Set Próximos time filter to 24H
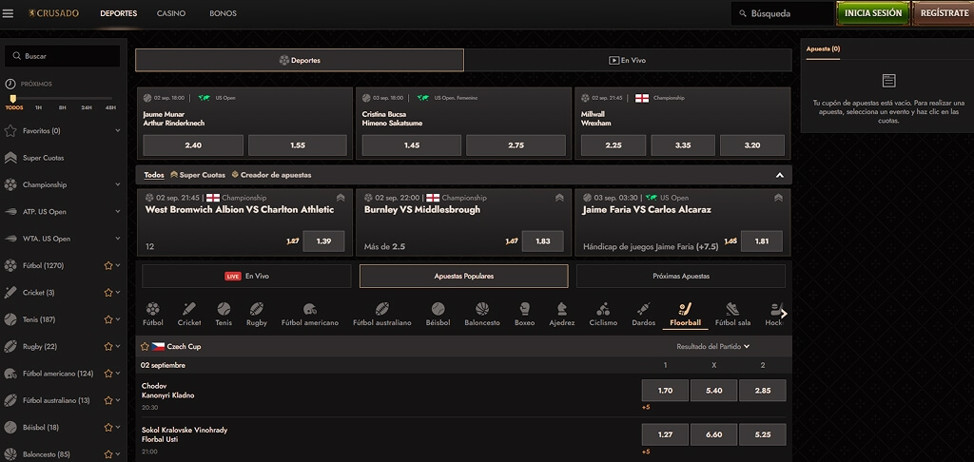This screenshot has height=462, width=974. [x=87, y=107]
